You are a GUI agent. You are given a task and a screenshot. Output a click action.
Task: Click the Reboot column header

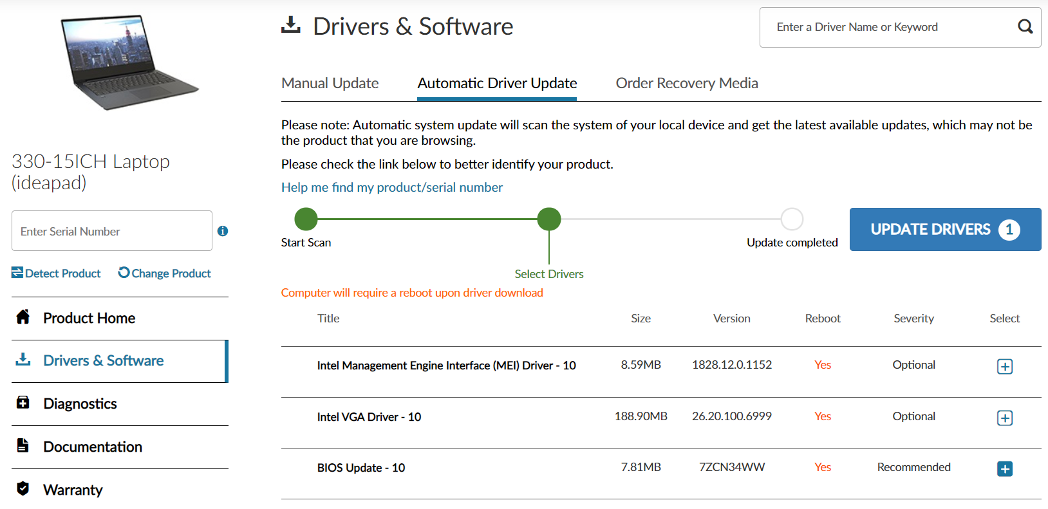823,319
